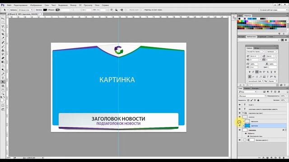Close the ДОМ.psd document tab
Viewport: 289px width, 162px height.
coord(42,14)
